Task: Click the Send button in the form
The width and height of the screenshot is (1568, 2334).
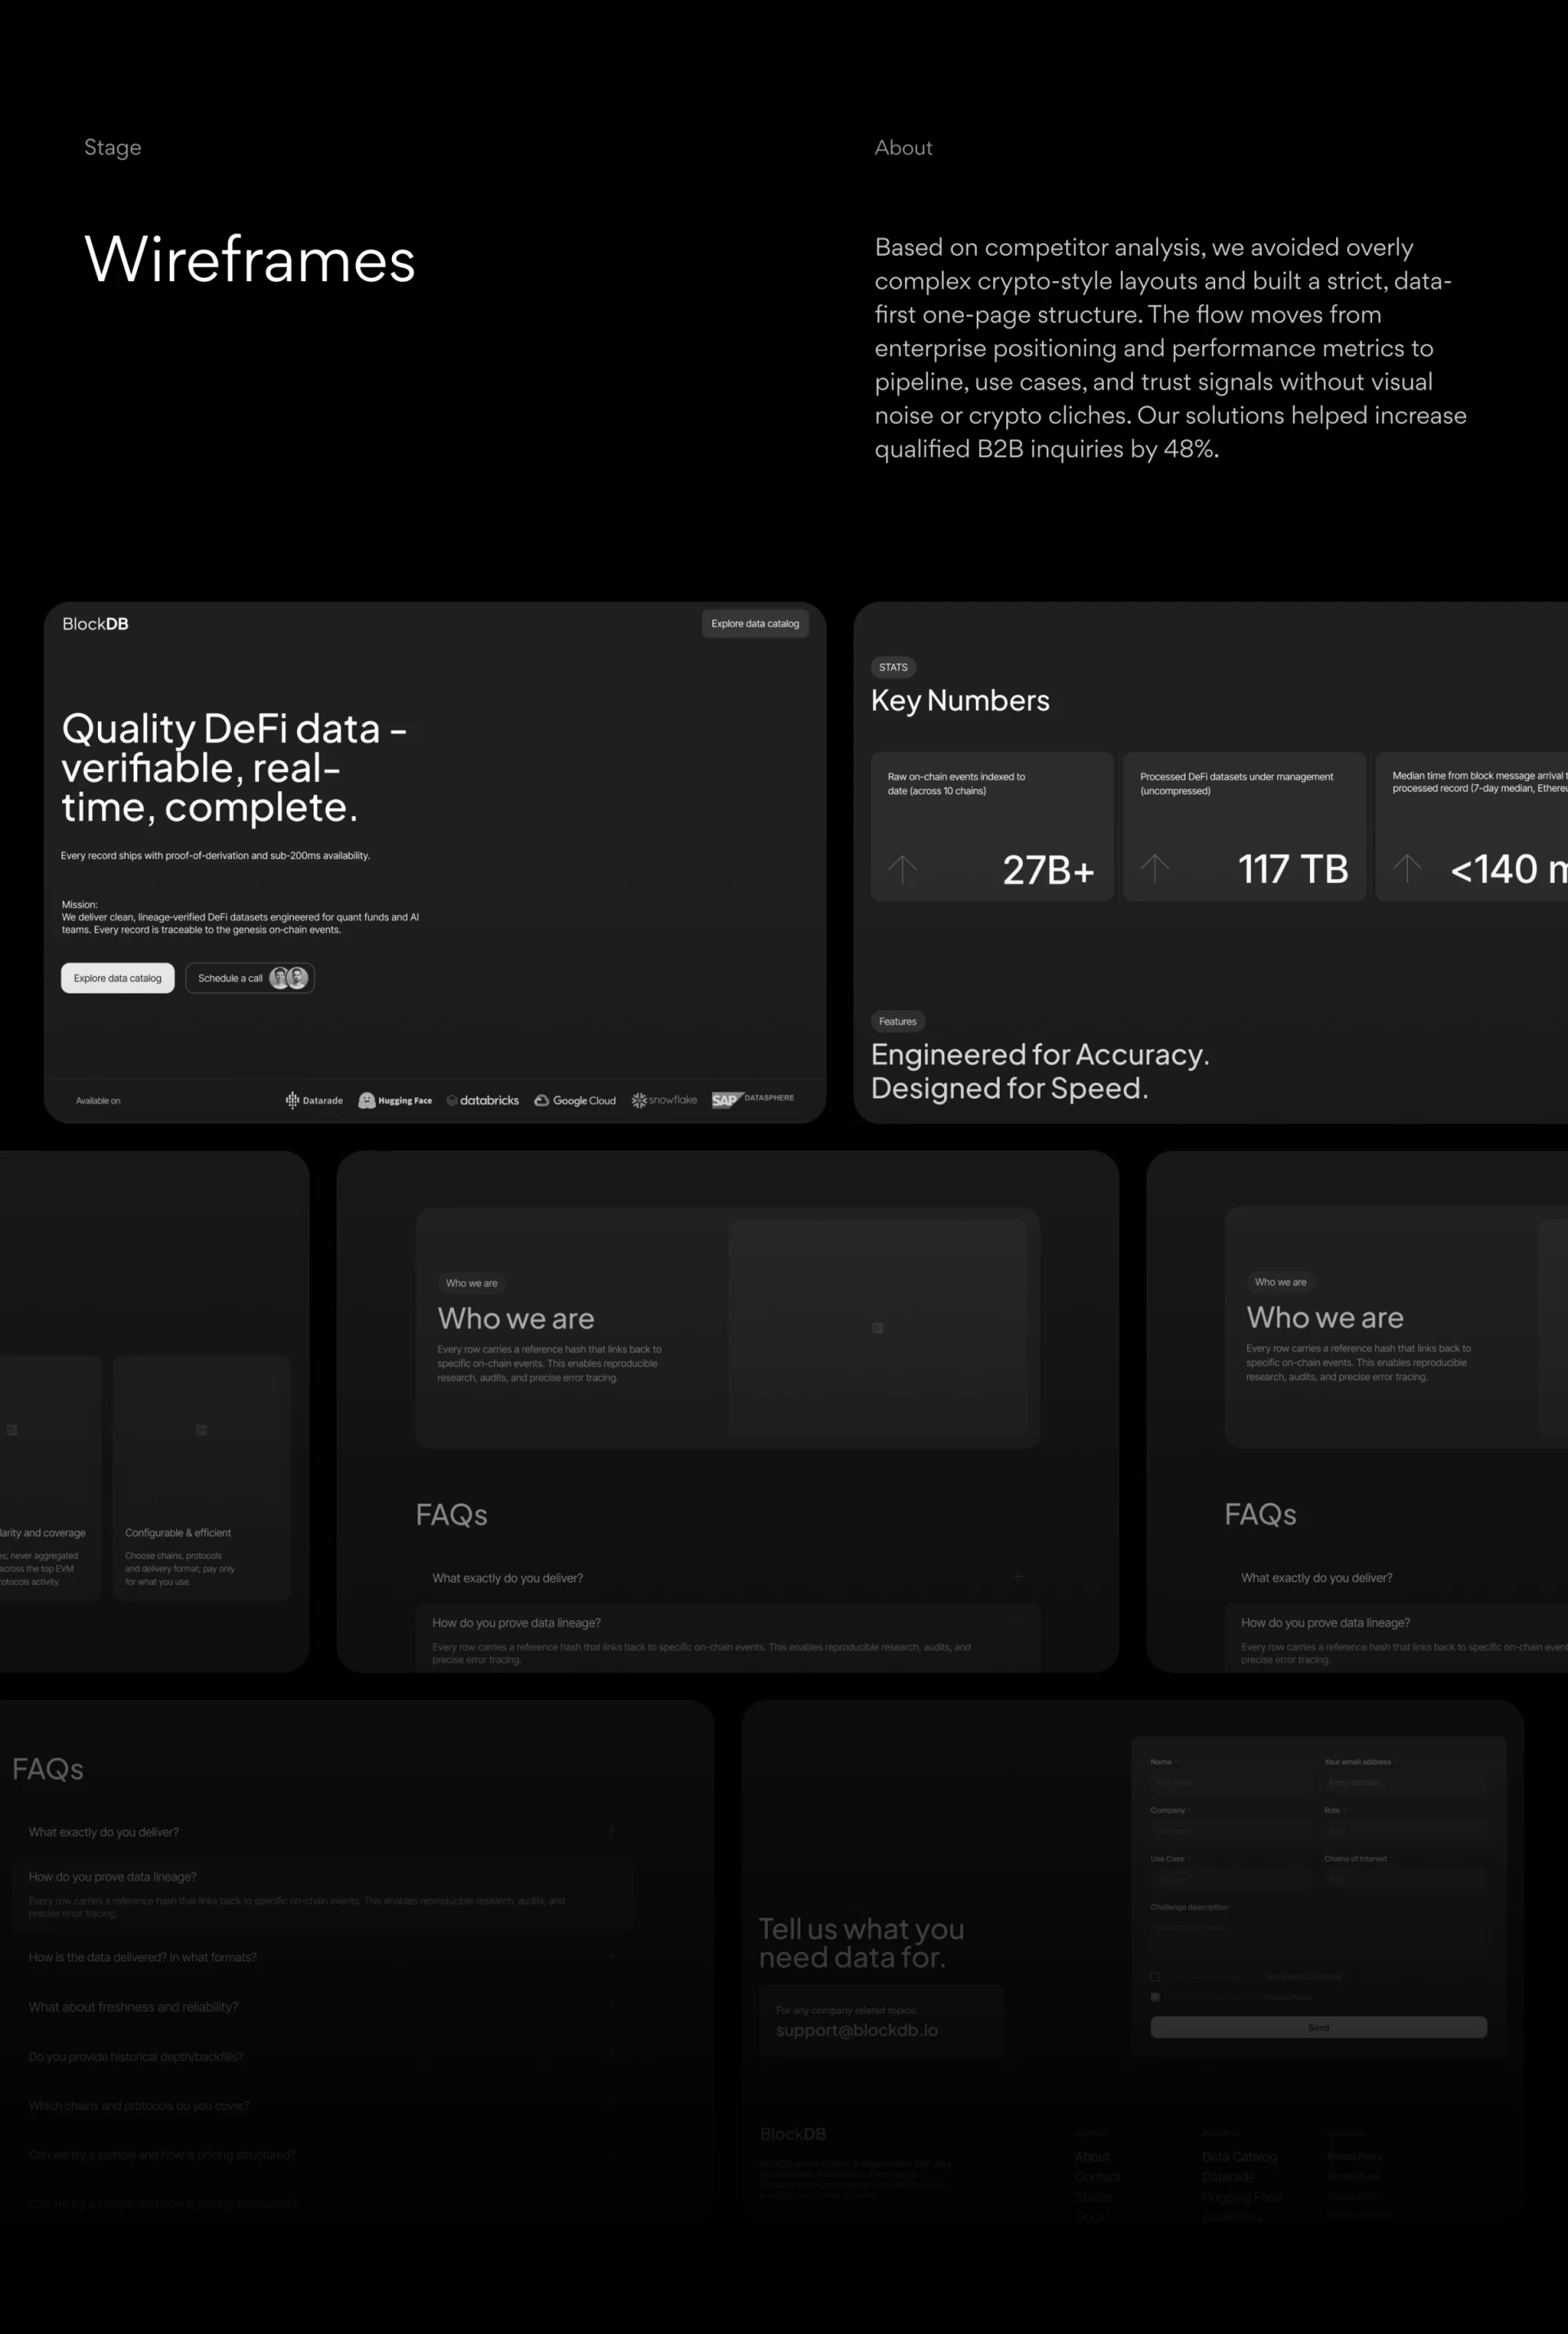Action: 1319,2028
